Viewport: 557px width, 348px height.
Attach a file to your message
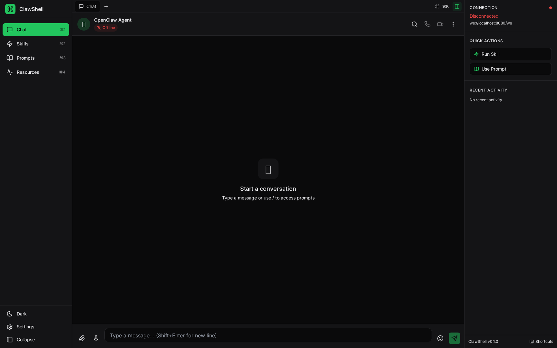(x=82, y=338)
